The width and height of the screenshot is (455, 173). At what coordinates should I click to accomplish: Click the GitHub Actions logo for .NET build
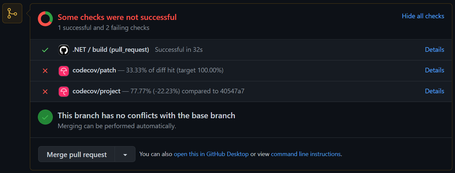point(64,50)
